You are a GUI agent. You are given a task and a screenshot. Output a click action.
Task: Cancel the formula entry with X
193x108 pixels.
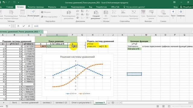[x=18, y=26]
